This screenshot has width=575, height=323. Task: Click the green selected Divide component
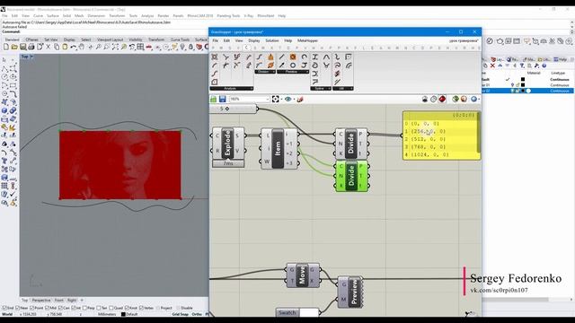(351, 176)
